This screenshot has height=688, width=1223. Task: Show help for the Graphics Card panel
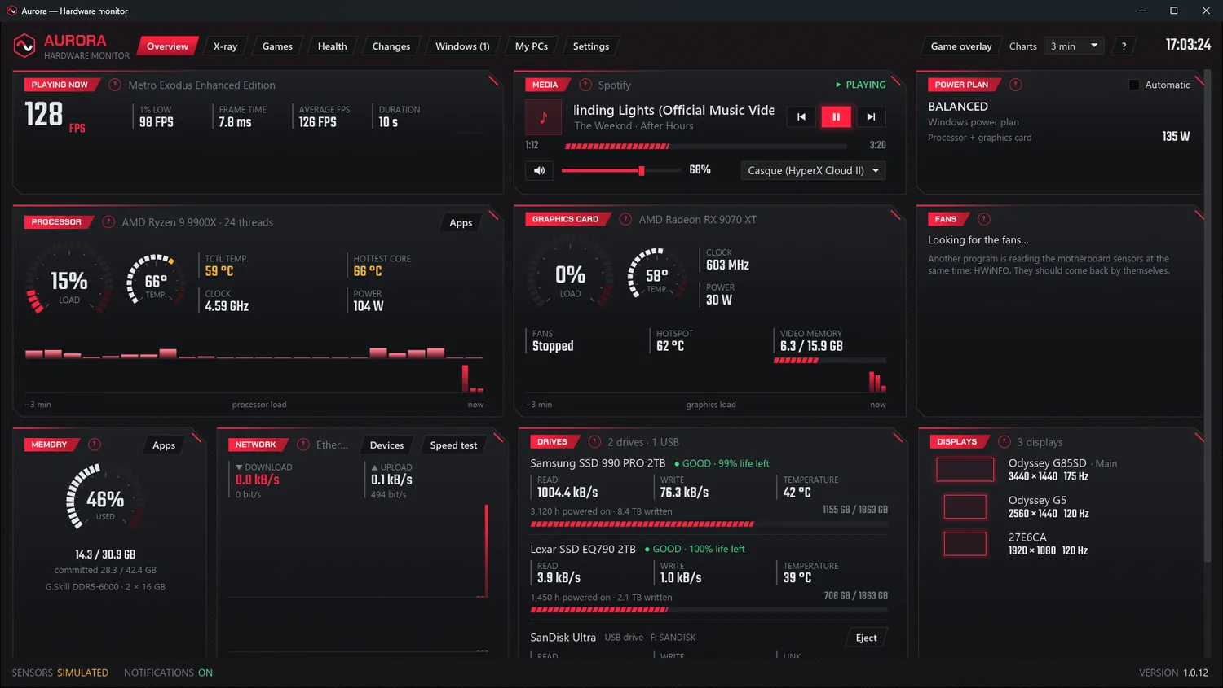[625, 219]
